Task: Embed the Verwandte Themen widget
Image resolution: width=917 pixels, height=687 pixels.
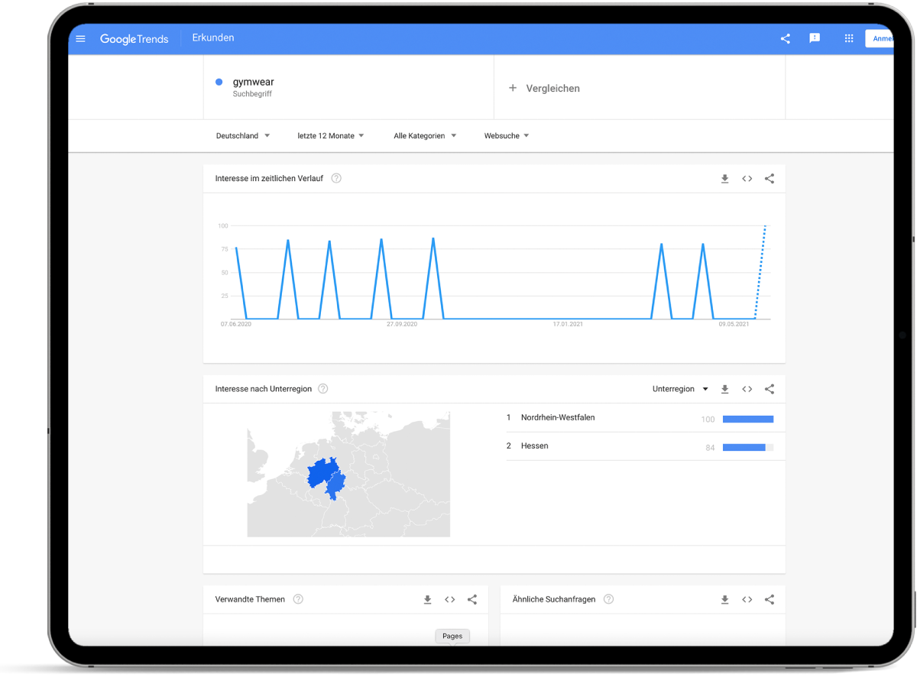Action: tap(450, 600)
